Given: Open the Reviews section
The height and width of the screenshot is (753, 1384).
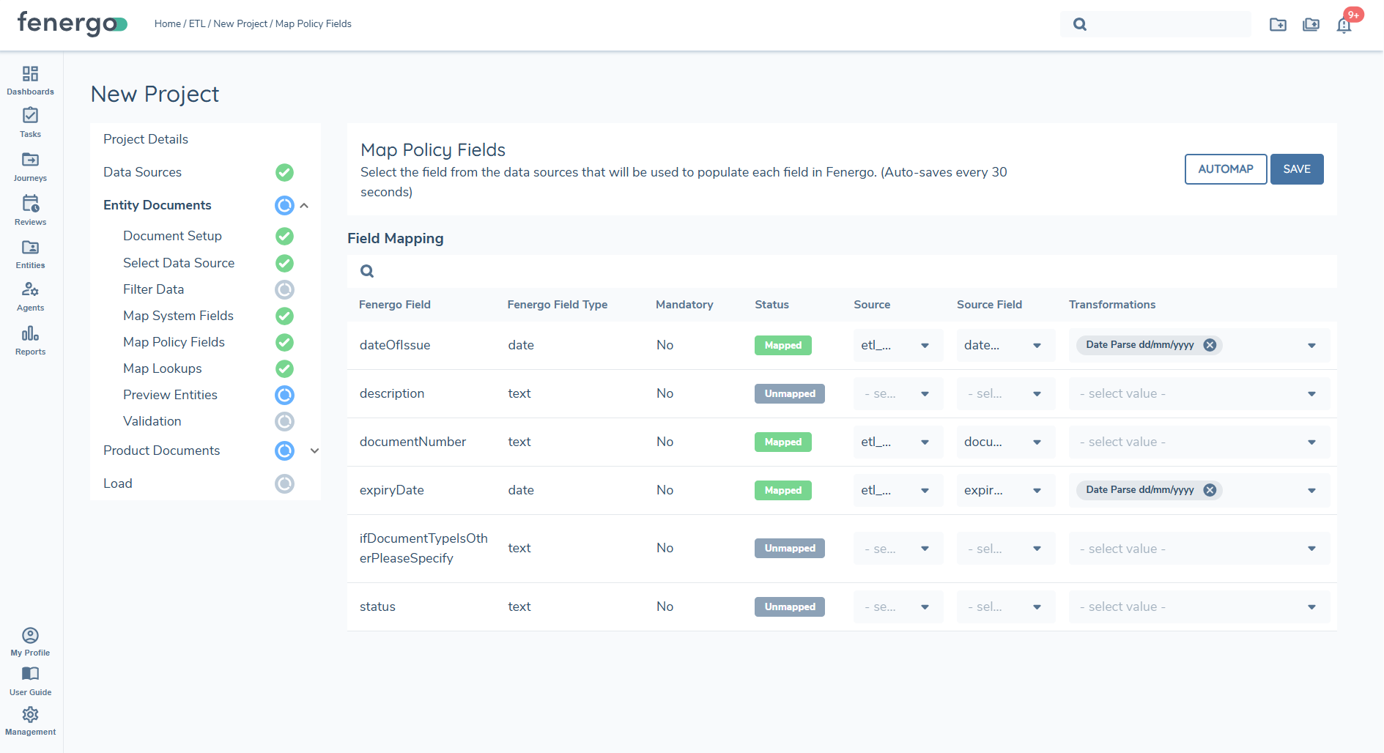Looking at the screenshot, I should pyautogui.click(x=30, y=209).
